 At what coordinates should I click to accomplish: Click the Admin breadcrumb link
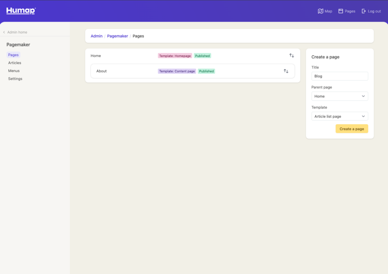(97, 36)
